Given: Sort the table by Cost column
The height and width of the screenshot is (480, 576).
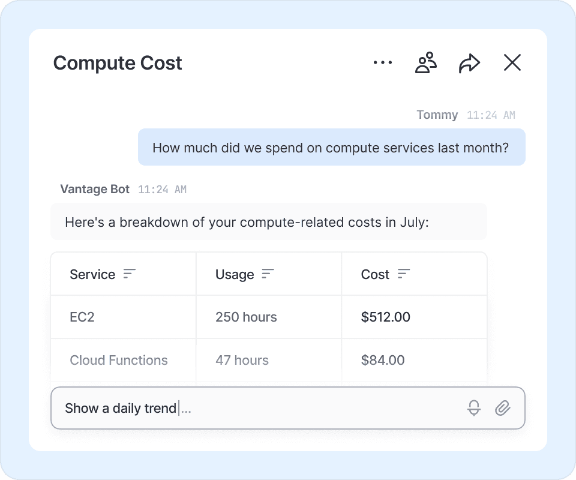Looking at the screenshot, I should point(404,274).
